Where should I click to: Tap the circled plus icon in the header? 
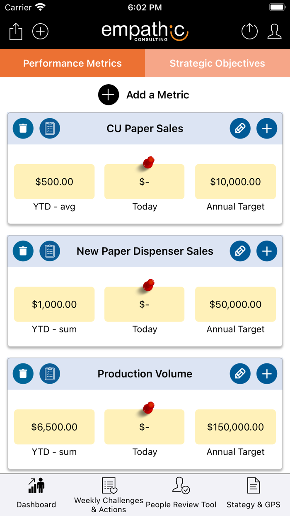point(41,32)
